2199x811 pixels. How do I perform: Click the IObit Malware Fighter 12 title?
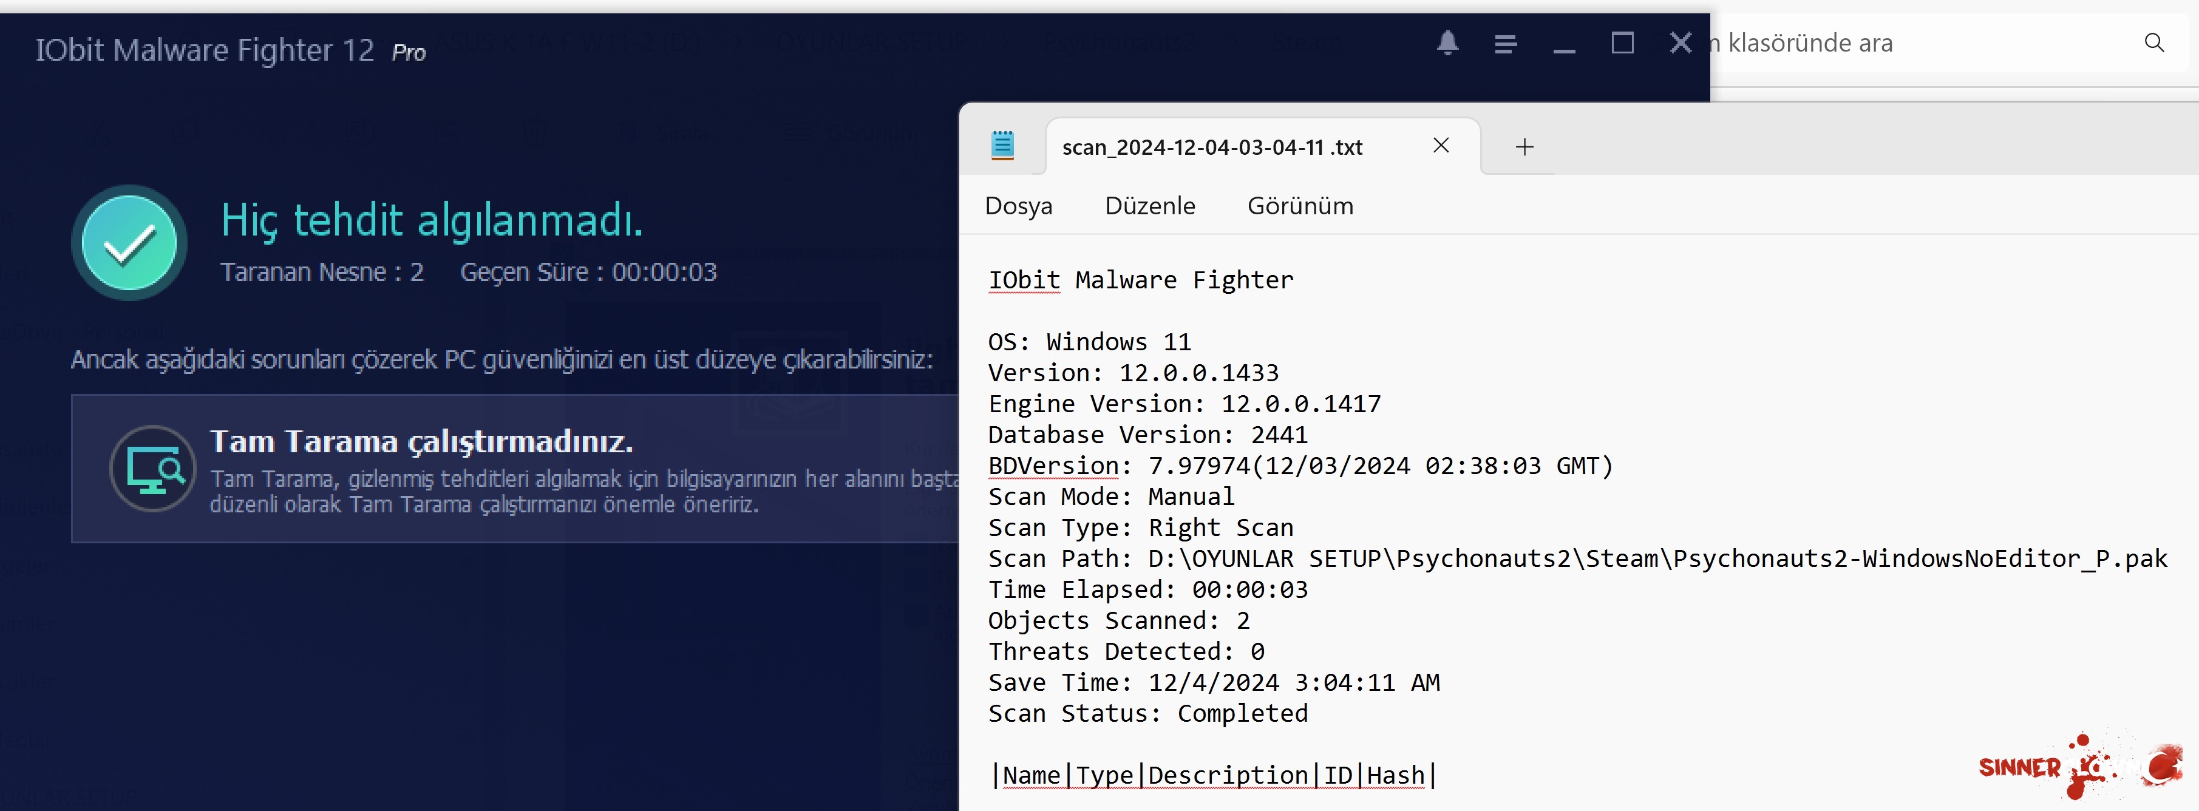[205, 50]
